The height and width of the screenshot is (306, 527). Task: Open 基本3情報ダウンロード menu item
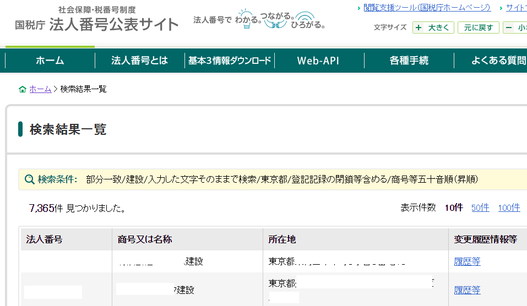tap(230, 61)
